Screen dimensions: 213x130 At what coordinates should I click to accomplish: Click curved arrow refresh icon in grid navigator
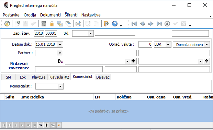pos(40,125)
